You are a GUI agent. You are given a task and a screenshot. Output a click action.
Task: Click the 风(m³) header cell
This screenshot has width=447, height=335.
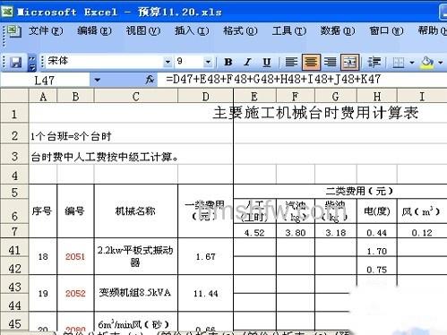(421, 211)
